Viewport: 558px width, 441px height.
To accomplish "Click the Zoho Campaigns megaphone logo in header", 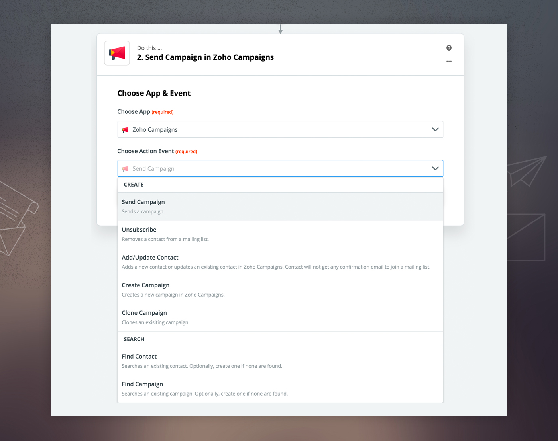I will point(117,53).
